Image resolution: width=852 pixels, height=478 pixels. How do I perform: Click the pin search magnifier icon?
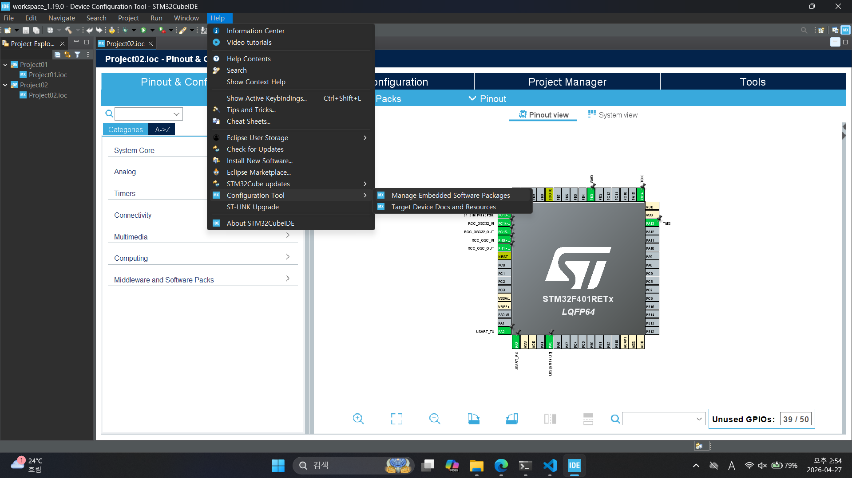coord(615,419)
